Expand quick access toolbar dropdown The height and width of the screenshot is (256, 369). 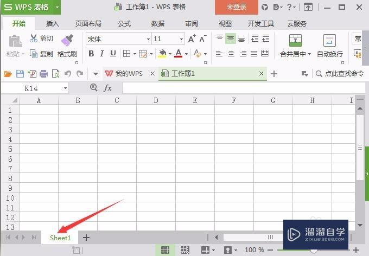96,74
